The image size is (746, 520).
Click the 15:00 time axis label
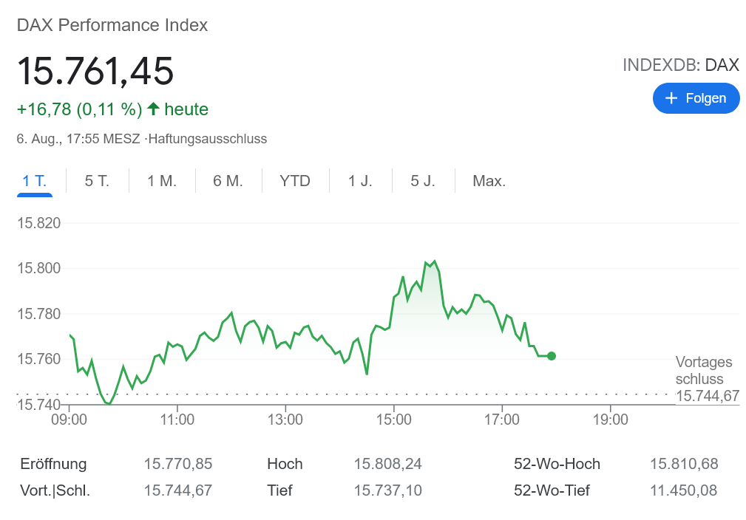coord(393,420)
